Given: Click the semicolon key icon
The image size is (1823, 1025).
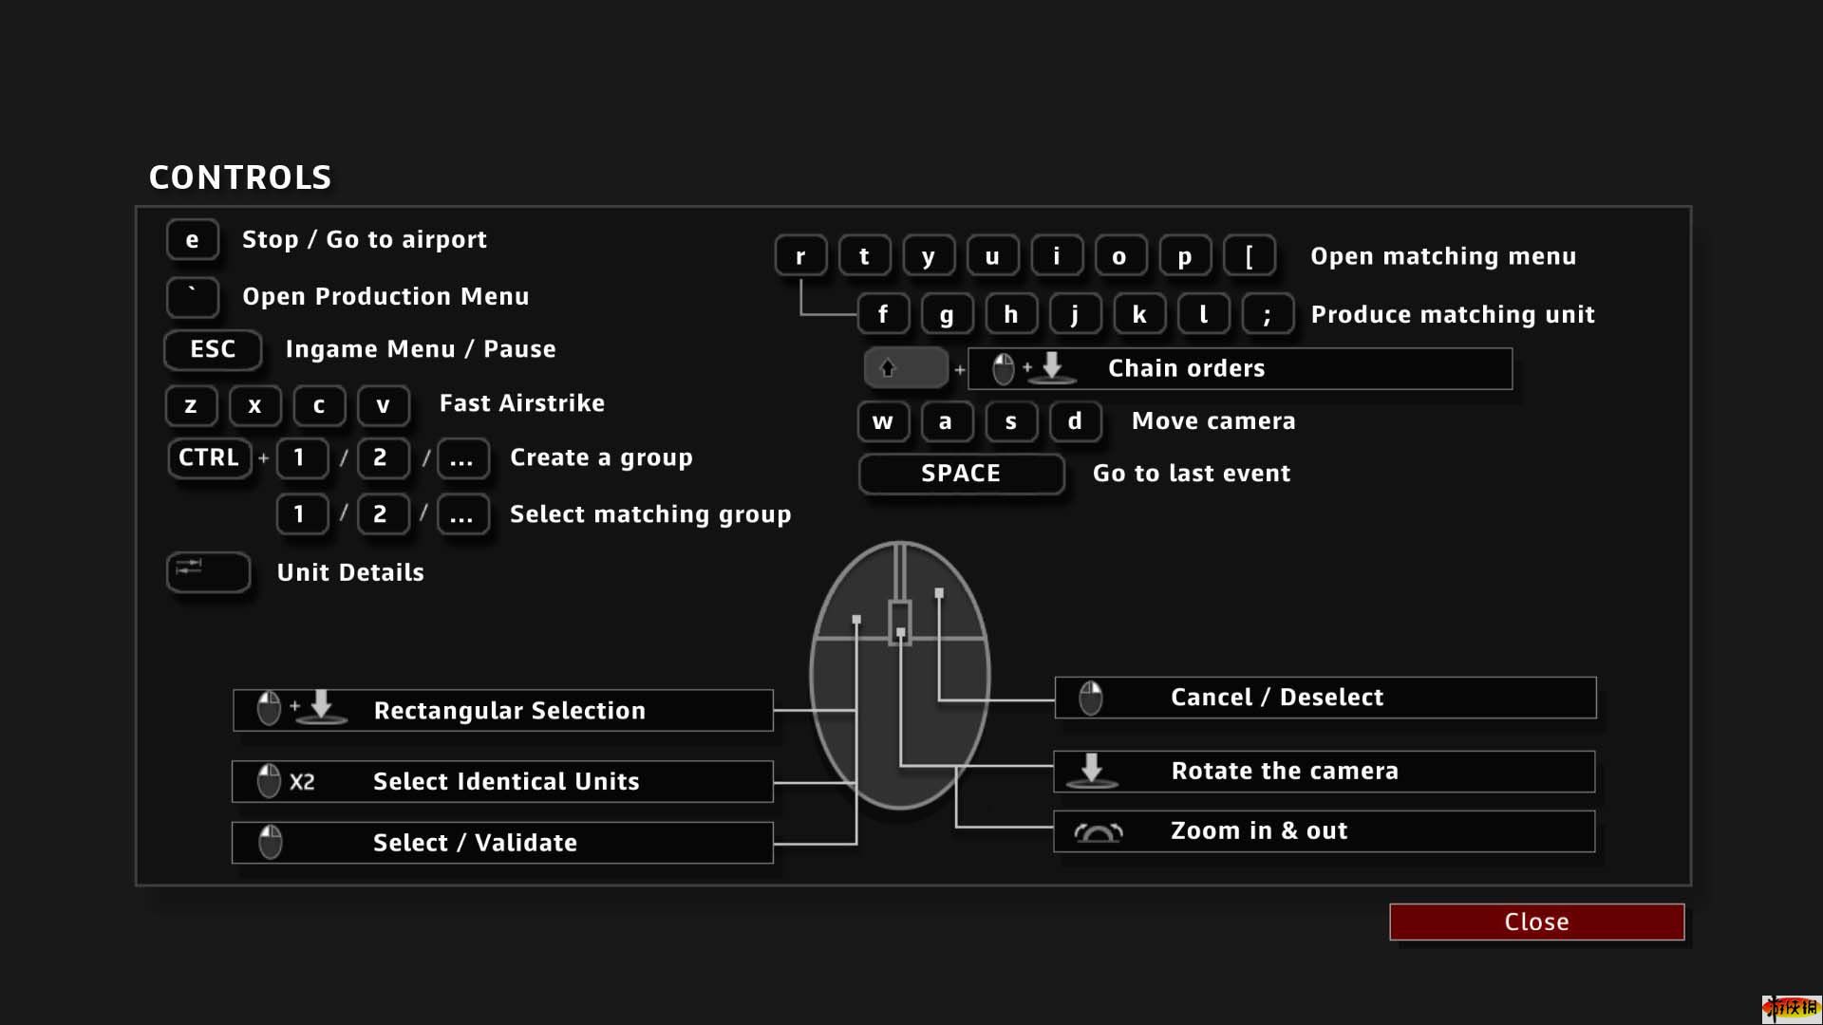Looking at the screenshot, I should (x=1267, y=314).
